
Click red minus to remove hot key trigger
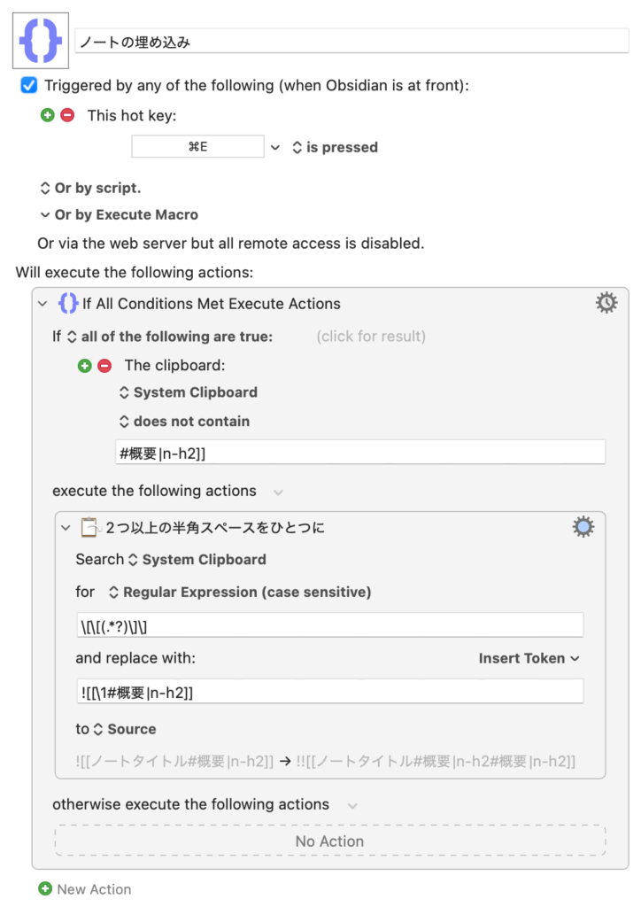[x=67, y=115]
